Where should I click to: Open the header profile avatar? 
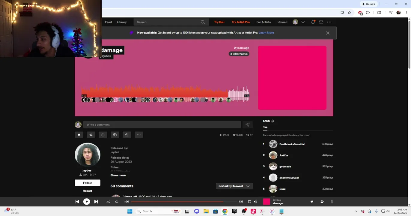[x=295, y=22]
